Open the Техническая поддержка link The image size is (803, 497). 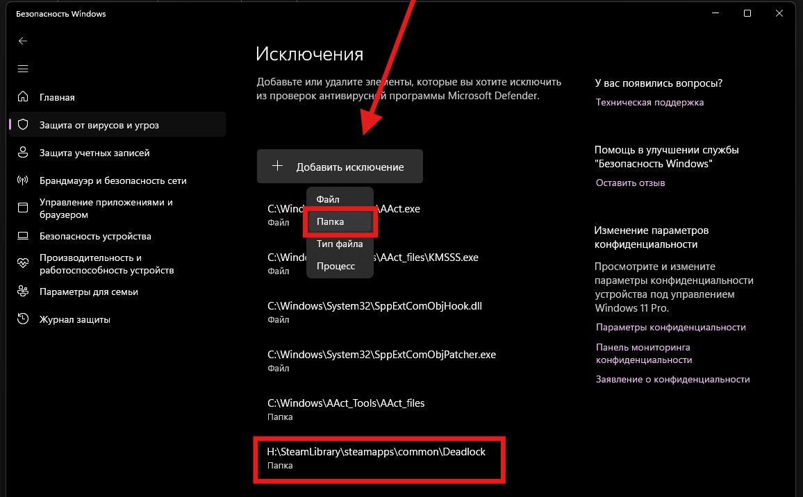pyautogui.click(x=649, y=102)
